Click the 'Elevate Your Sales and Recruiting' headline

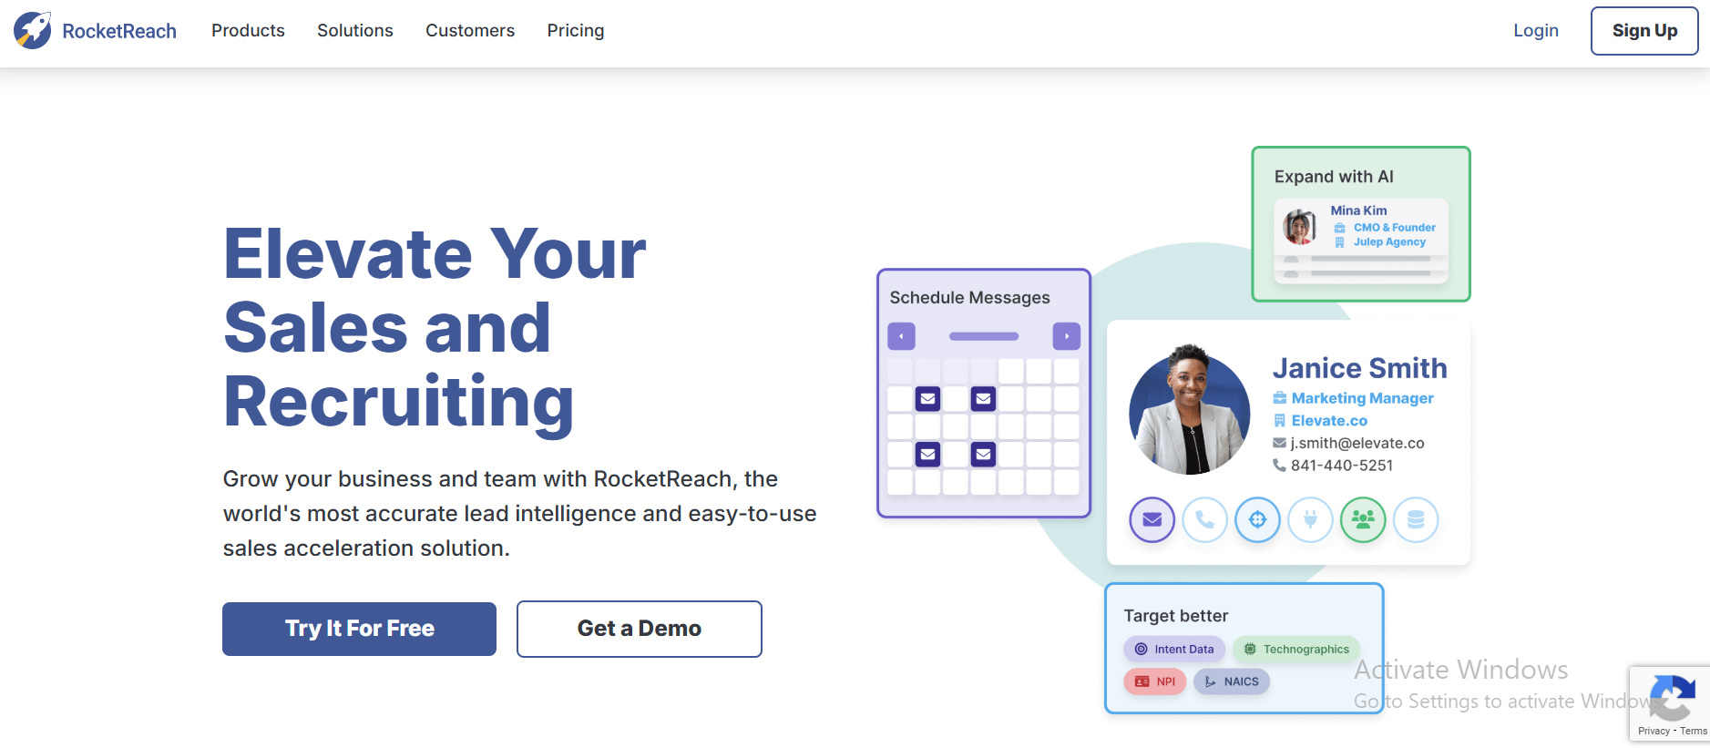(435, 328)
